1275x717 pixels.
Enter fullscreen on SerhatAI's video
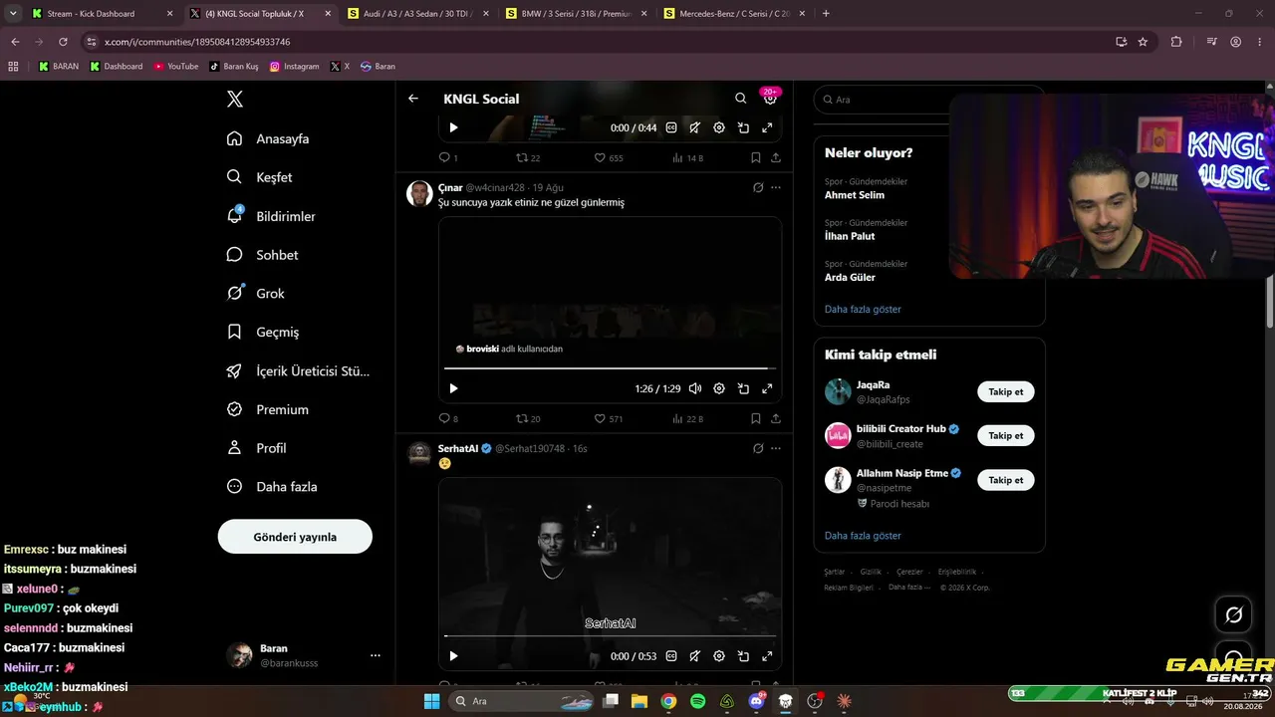click(767, 656)
